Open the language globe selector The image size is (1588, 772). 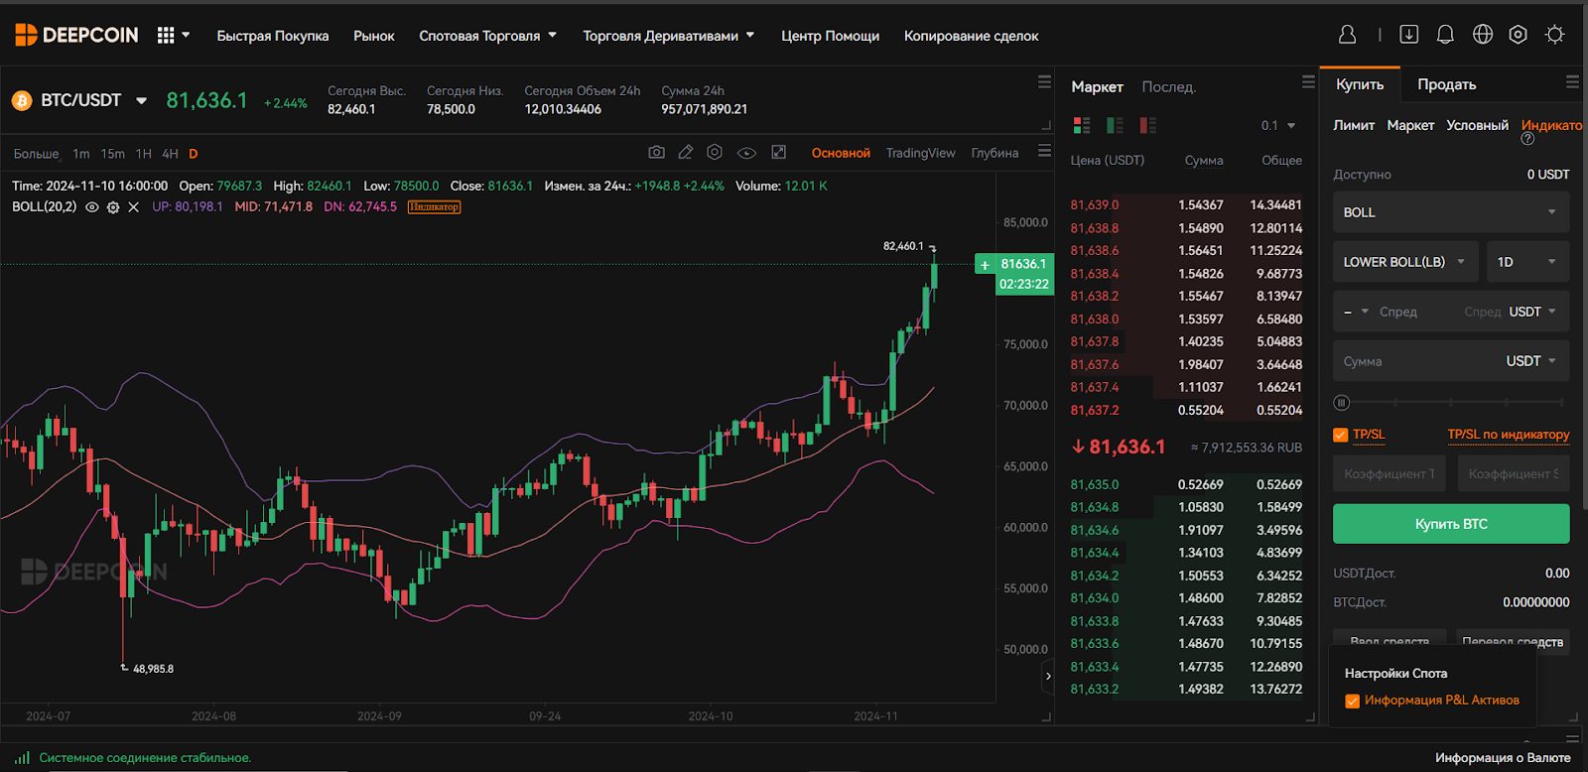[1483, 35]
